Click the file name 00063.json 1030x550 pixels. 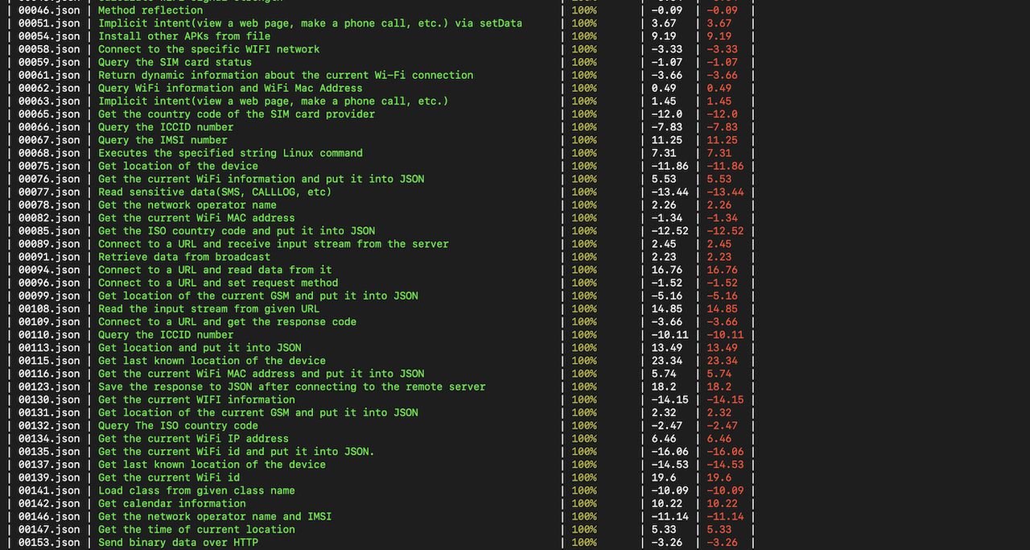pos(49,101)
